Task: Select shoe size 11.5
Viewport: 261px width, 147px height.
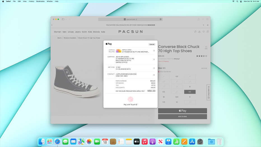Action: [x=164, y=102]
